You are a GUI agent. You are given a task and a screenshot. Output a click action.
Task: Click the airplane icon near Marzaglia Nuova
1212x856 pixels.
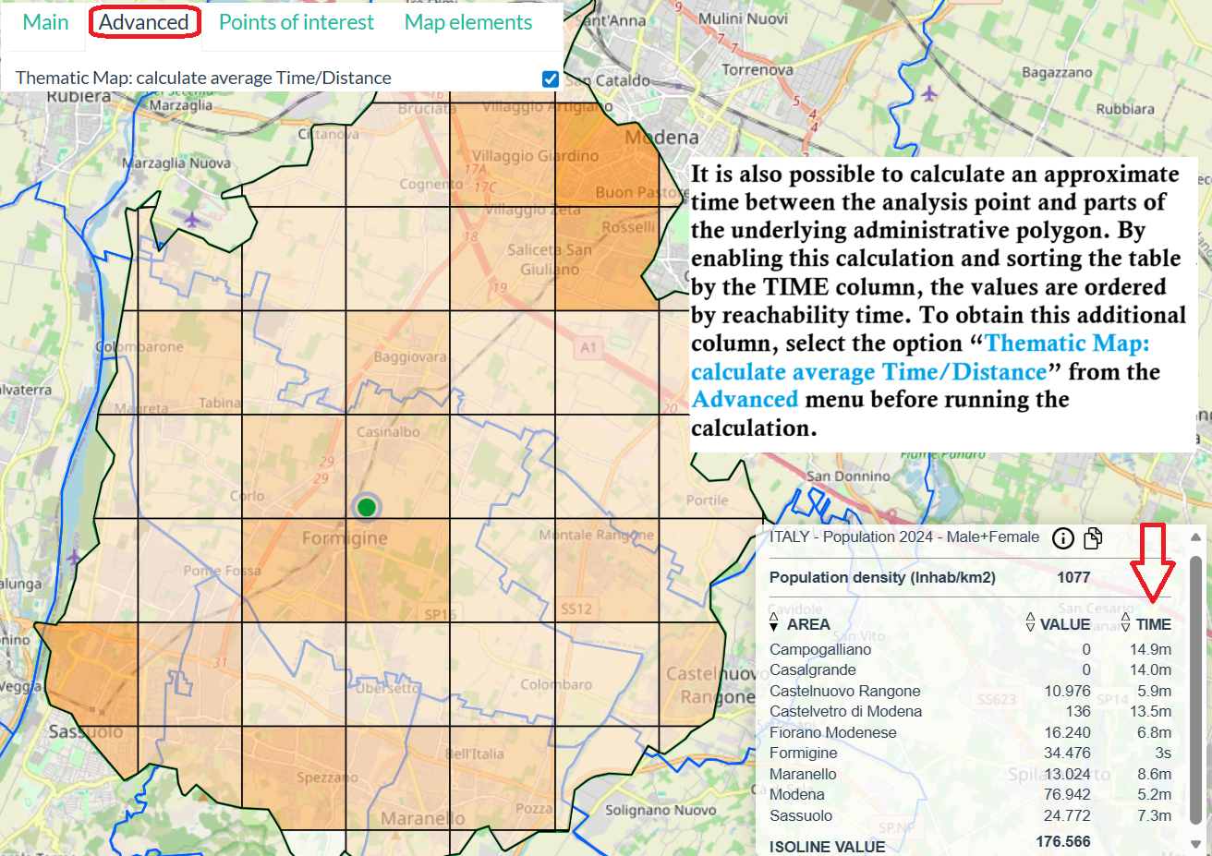tap(191, 220)
